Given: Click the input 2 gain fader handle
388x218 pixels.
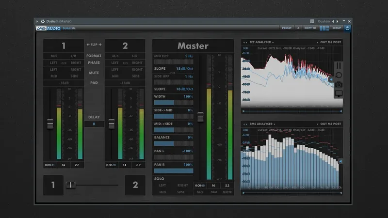Looking at the screenshot, I should point(112,124).
